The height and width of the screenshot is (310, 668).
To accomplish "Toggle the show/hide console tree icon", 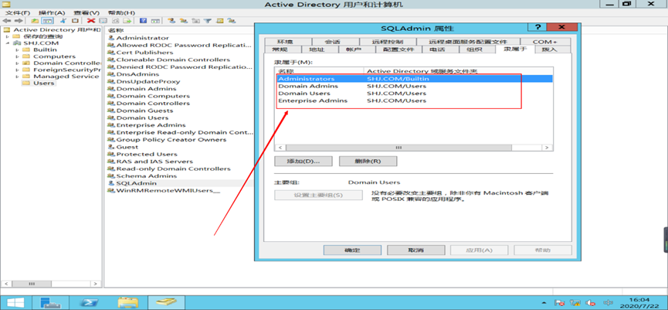I will tap(48, 20).
